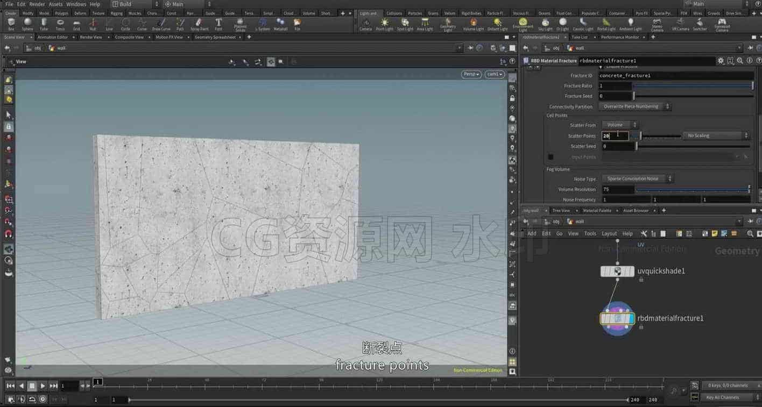
Task: Select the L-System shelf tool
Action: pyautogui.click(x=263, y=24)
